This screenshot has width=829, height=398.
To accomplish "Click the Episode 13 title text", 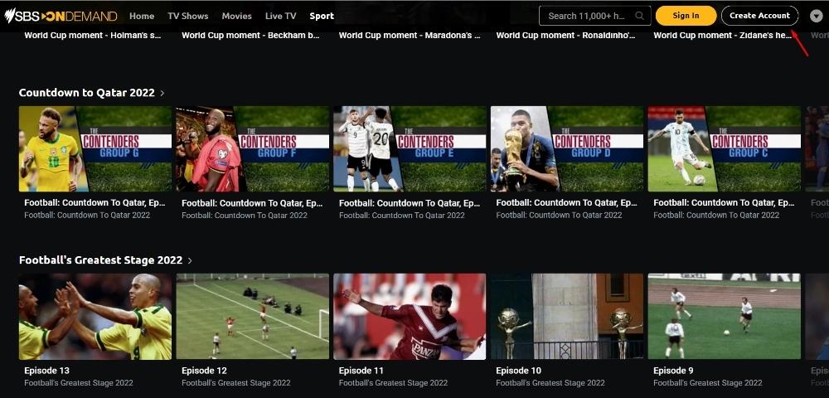I will 46,371.
